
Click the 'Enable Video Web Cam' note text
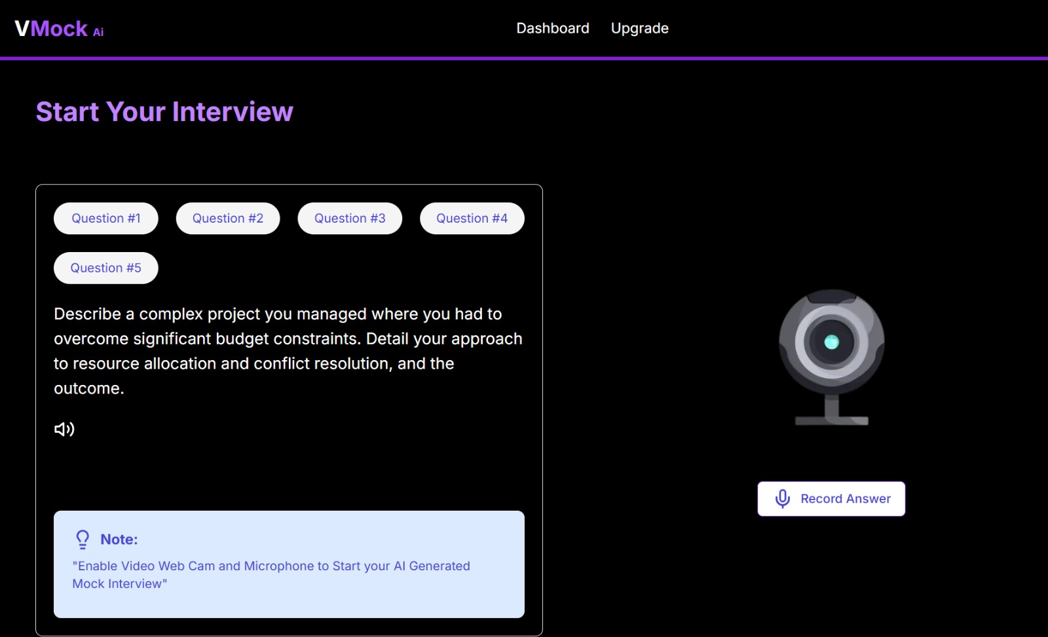[x=271, y=575]
